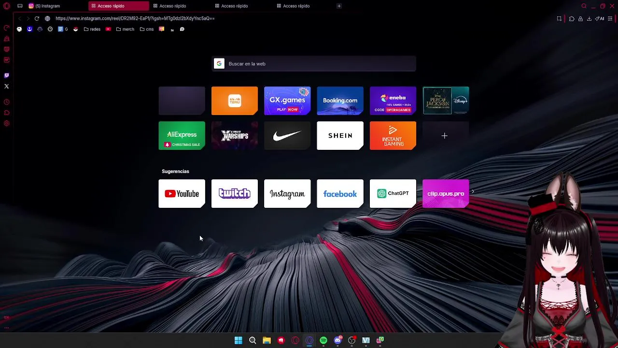The height and width of the screenshot is (348, 618).
Task: Open the YouTube suggestion tile
Action: click(182, 194)
